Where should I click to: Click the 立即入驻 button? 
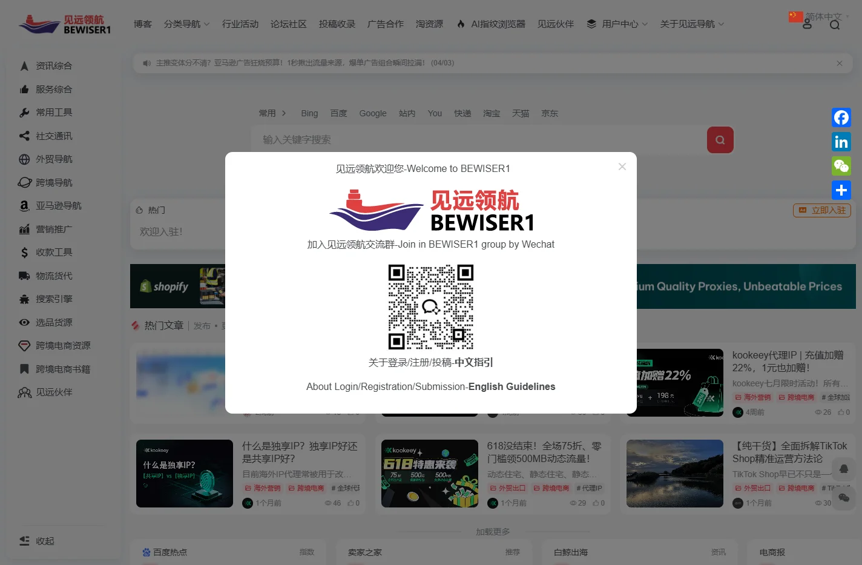(x=822, y=210)
